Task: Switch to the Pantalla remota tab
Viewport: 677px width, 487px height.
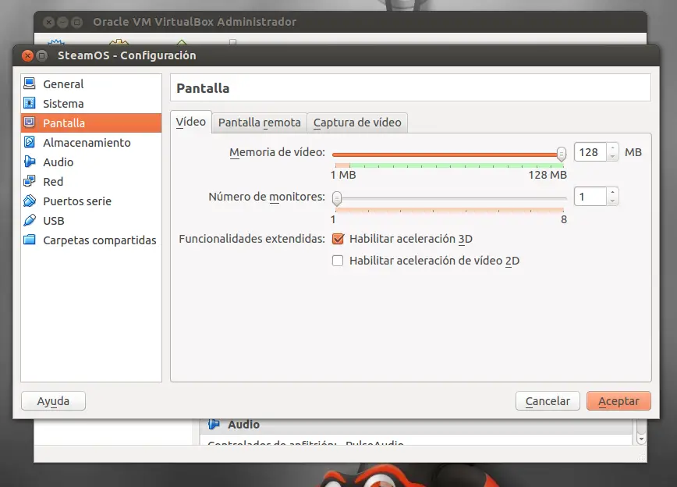Action: [x=260, y=123]
